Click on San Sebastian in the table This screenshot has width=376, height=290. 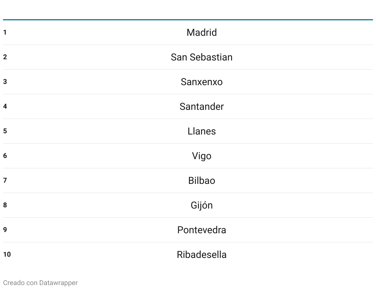202,57
